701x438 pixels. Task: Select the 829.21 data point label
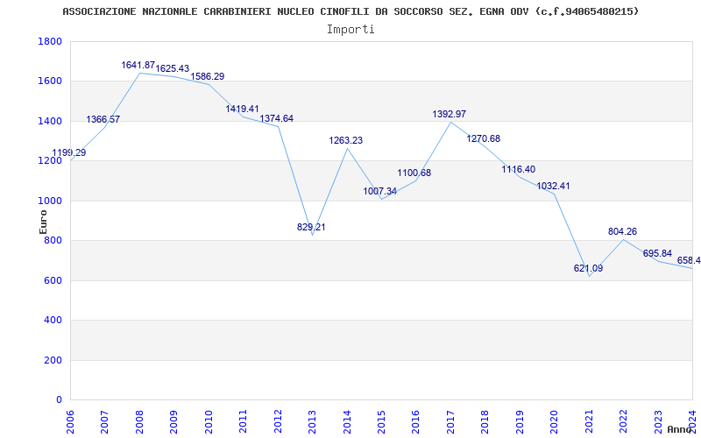tap(311, 227)
